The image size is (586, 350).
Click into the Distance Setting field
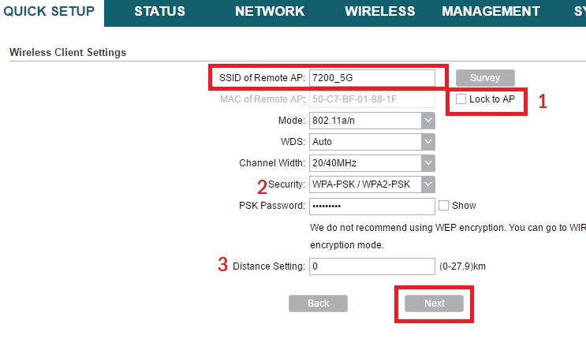click(371, 266)
